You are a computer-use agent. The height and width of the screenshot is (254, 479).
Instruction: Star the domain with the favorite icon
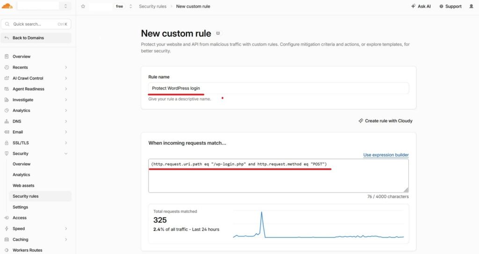[83, 7]
